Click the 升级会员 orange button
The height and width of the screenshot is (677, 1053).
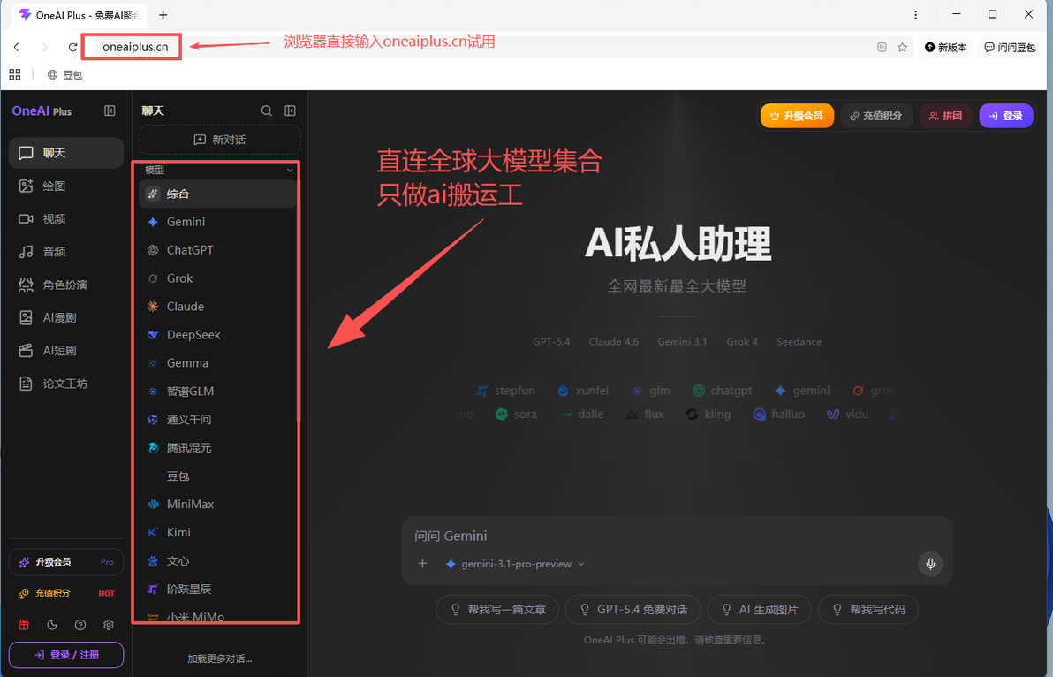tap(797, 116)
